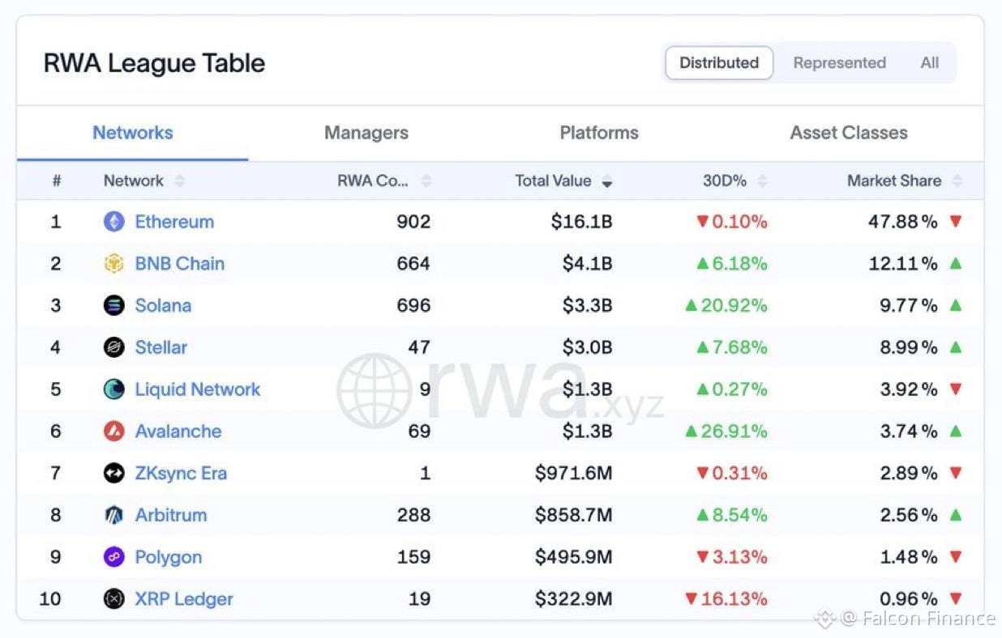Open the Polygon network link
Screen dimensions: 1002x638
point(169,558)
